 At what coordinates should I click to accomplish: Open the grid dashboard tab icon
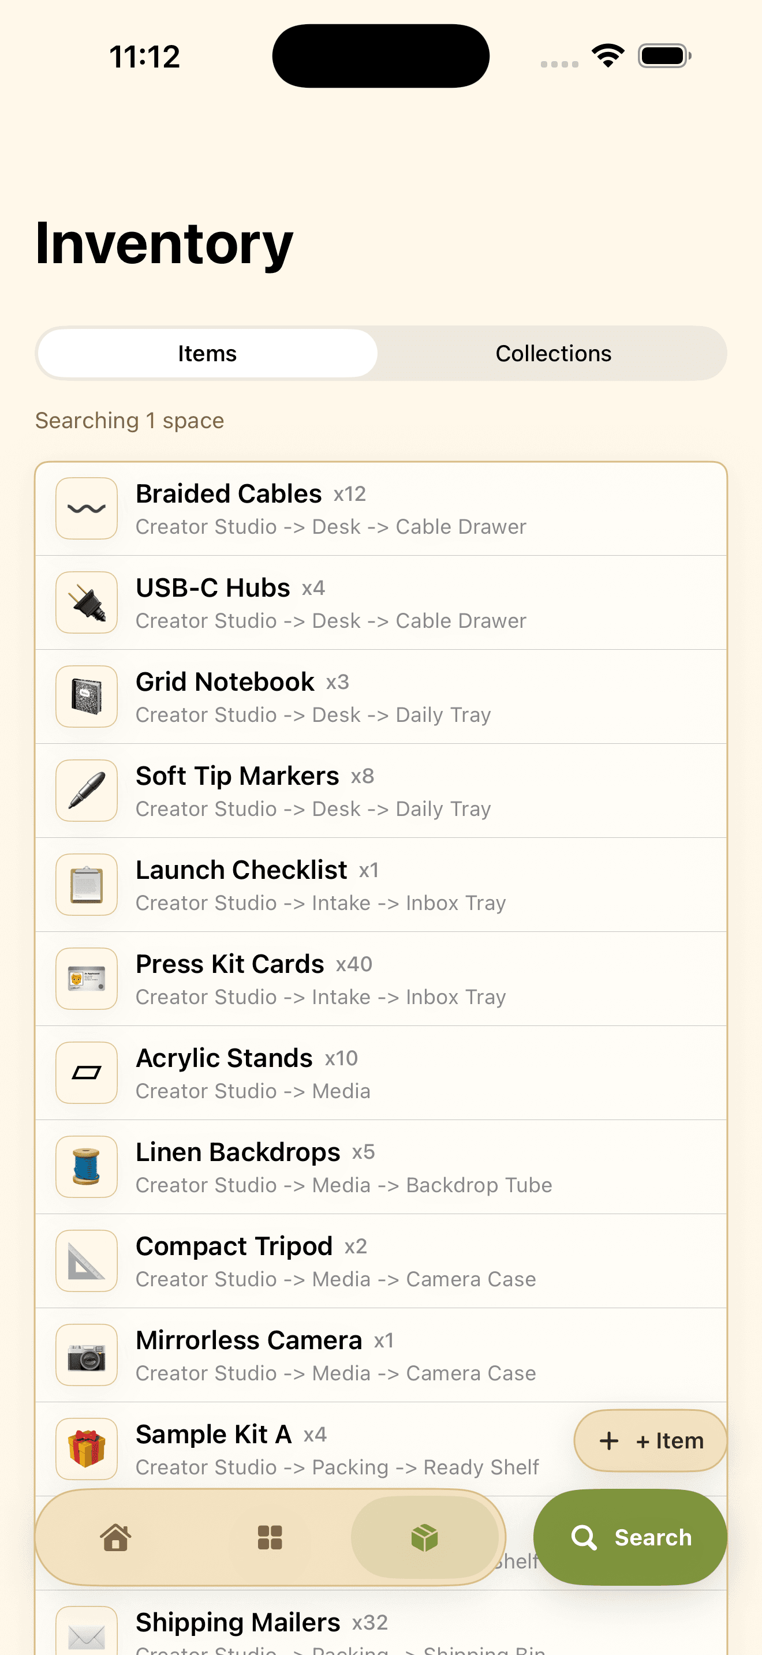click(x=270, y=1537)
